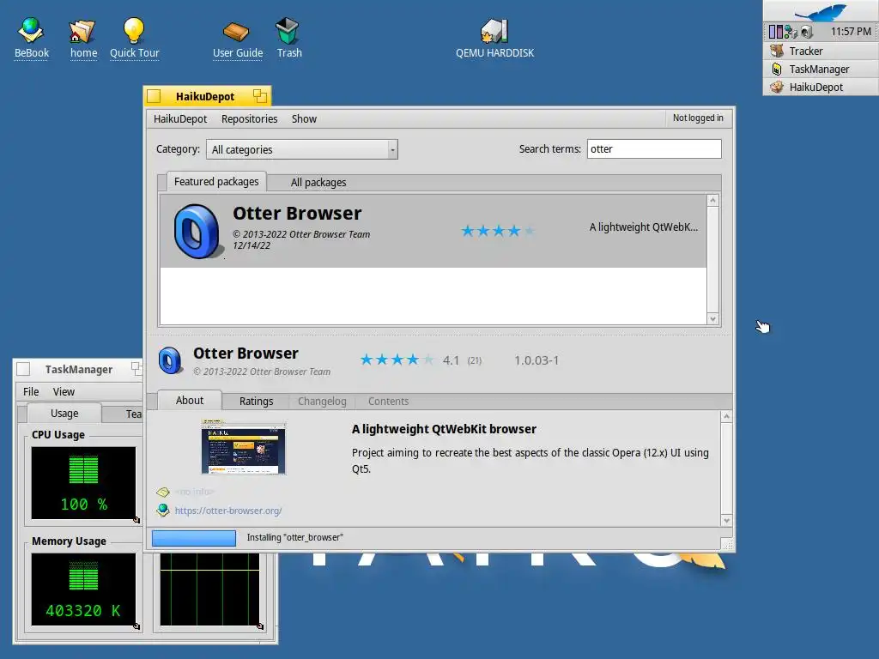This screenshot has height=659, width=879.
Task: Click the star rating in the package list row
Action: click(x=498, y=231)
